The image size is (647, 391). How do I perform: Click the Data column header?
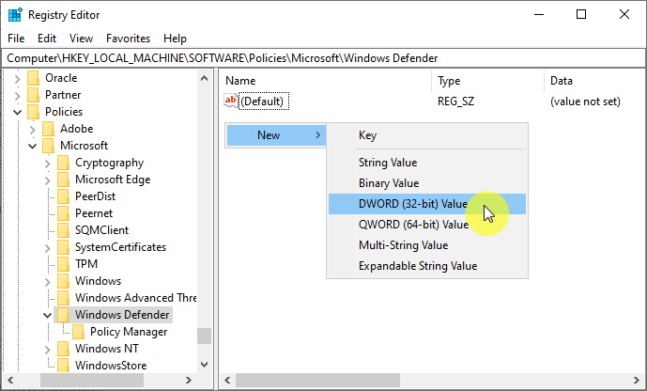[594, 81]
